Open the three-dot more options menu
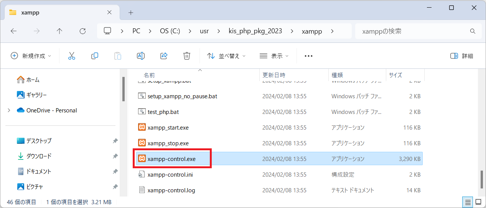 [308, 56]
